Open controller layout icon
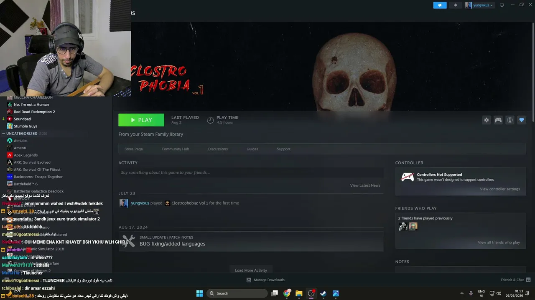Viewport: 535px width, 300px height. pos(498,120)
